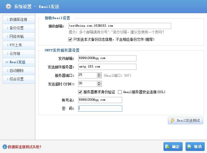
Task: Click the lightning icon on Email发送测试
Action: 172,120
